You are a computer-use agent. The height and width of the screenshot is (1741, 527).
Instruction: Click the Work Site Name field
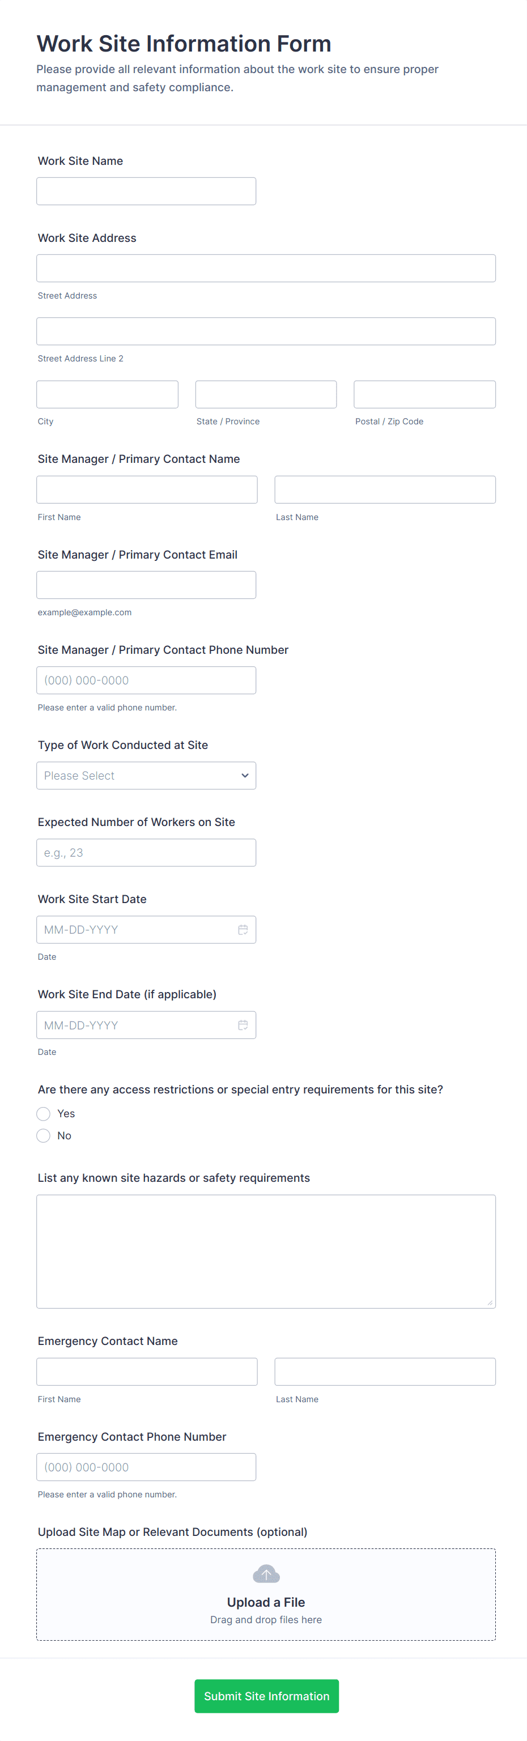point(146,191)
